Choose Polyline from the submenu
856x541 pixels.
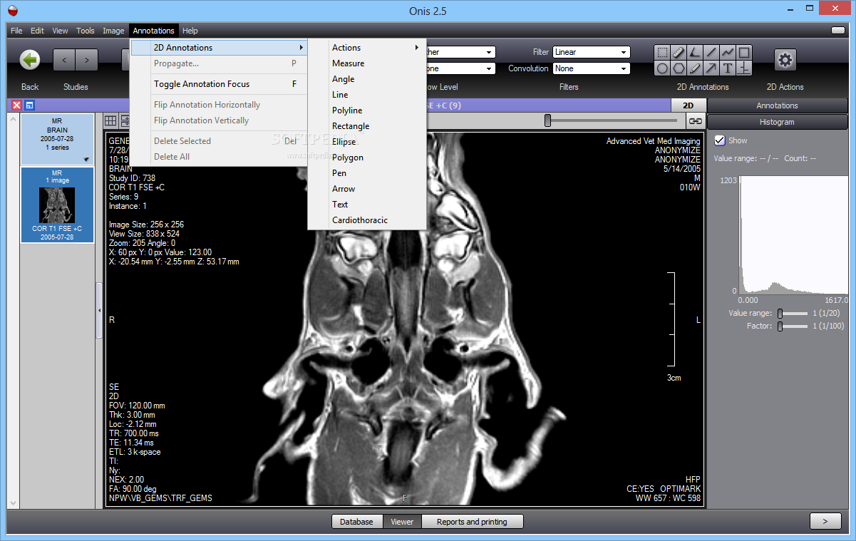(367, 110)
